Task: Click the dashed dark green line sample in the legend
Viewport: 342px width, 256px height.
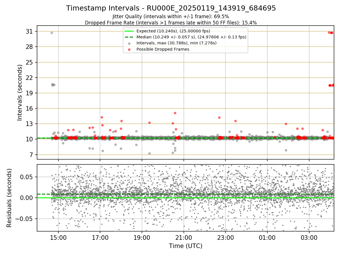Action: click(129, 37)
